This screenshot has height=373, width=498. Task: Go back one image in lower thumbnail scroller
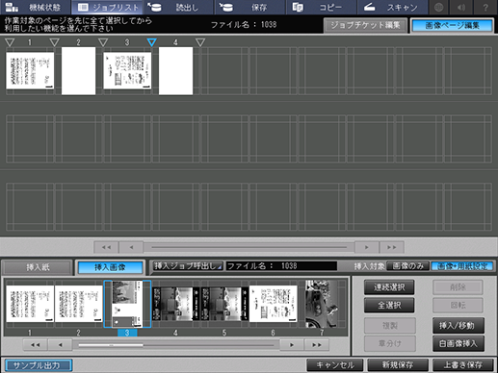pyautogui.click(x=61, y=345)
